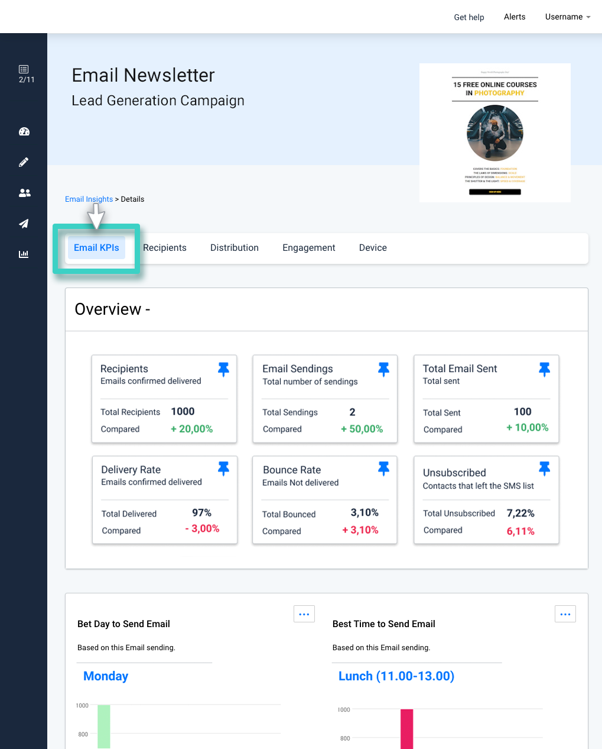The height and width of the screenshot is (749, 602).
Task: Open the bar chart analytics sidebar icon
Action: [24, 254]
